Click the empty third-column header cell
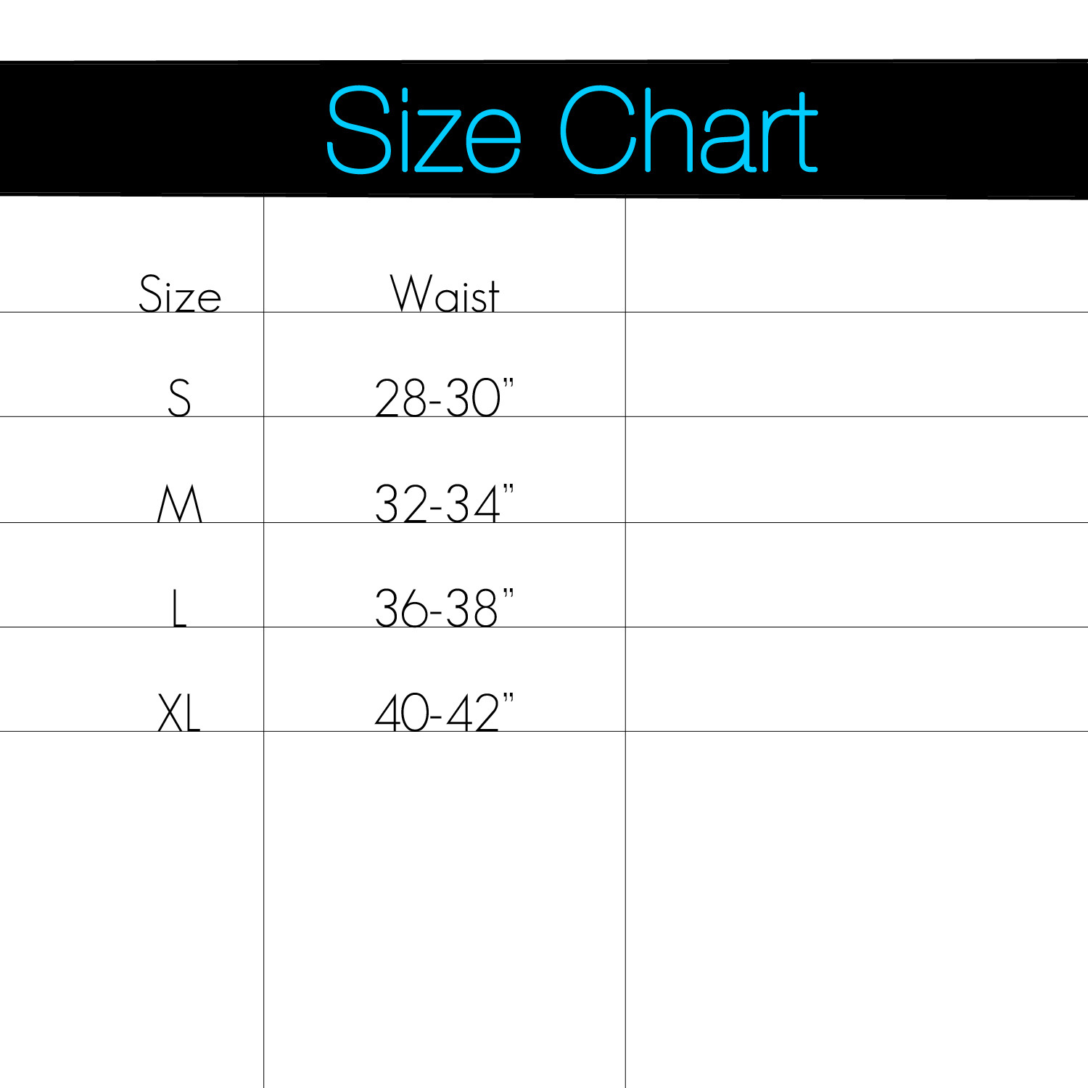Image resolution: width=1088 pixels, height=1088 pixels. pyautogui.click(x=856, y=255)
